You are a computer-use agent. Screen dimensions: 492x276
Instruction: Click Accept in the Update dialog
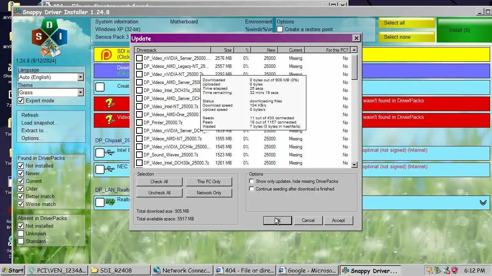[x=338, y=220]
